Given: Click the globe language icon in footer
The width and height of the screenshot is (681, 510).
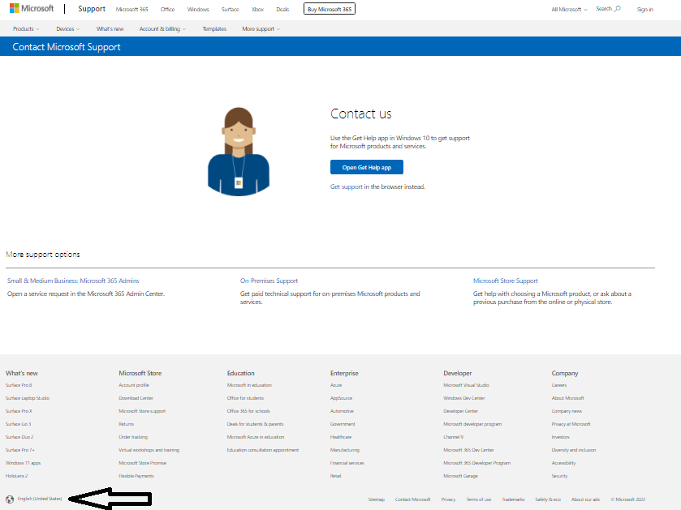Looking at the screenshot, I should tap(10, 499).
